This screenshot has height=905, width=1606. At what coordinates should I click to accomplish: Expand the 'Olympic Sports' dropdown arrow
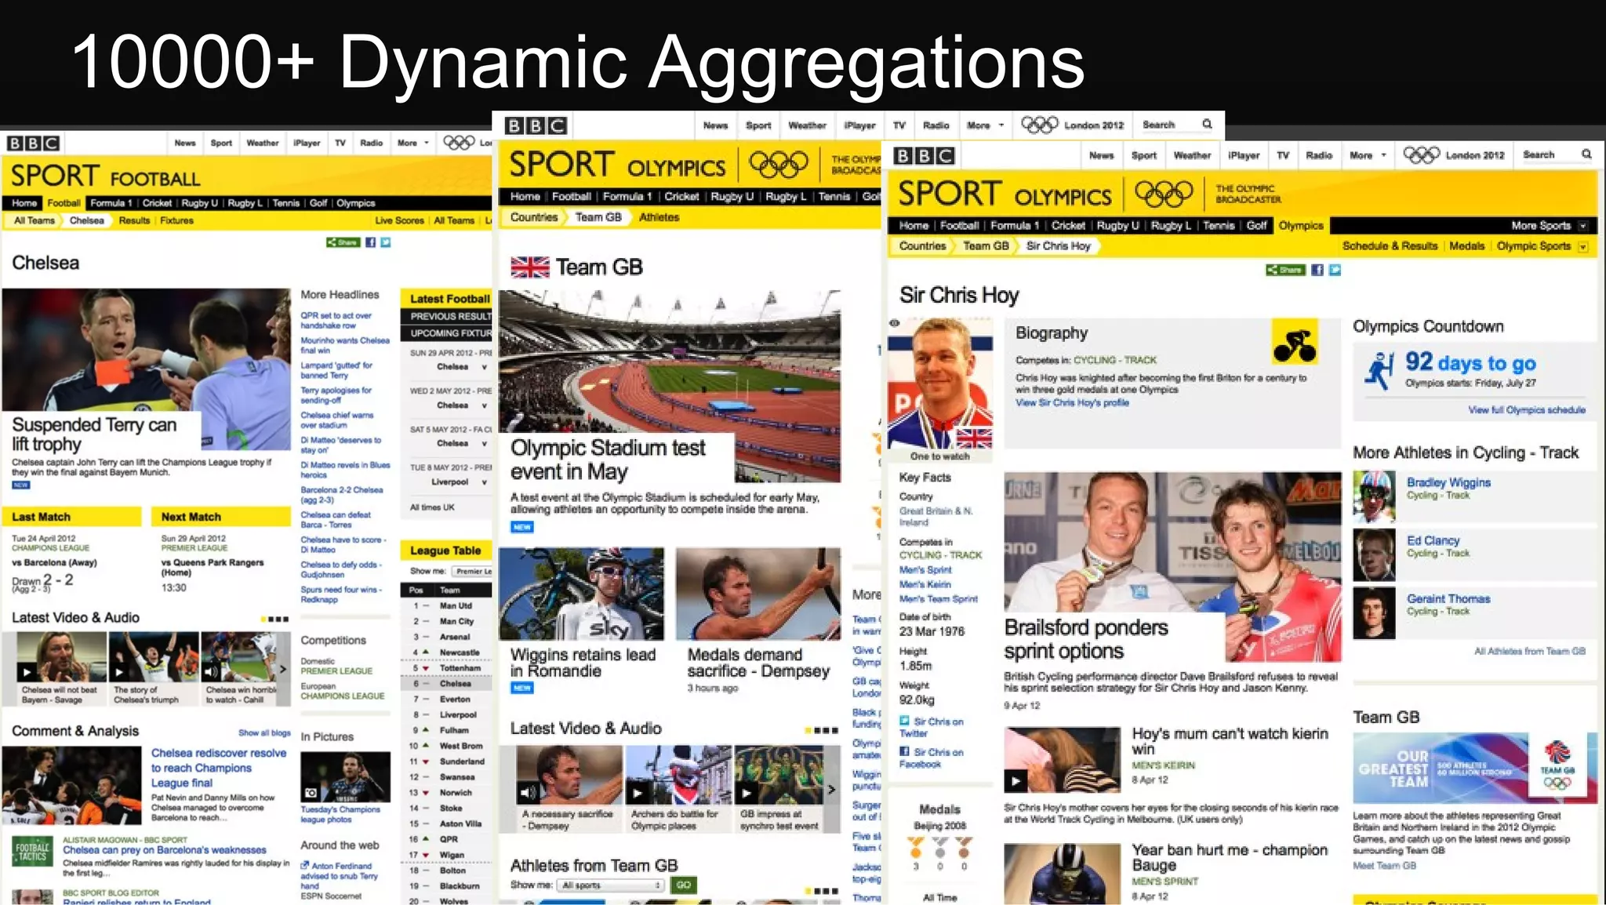coord(1582,246)
